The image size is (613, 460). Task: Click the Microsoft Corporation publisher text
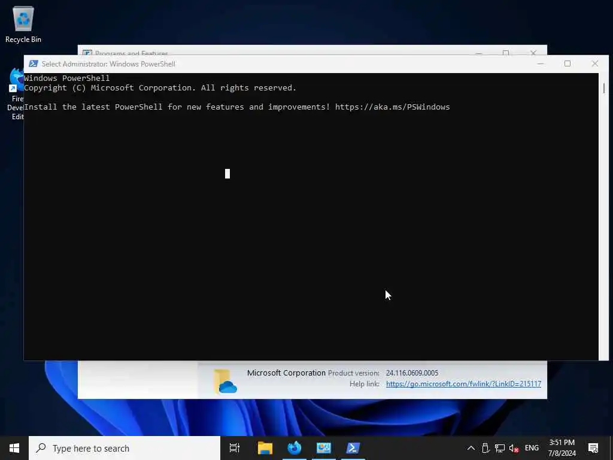pos(286,373)
